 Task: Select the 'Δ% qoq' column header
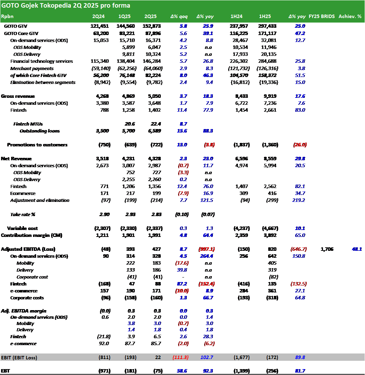[x=179, y=17]
